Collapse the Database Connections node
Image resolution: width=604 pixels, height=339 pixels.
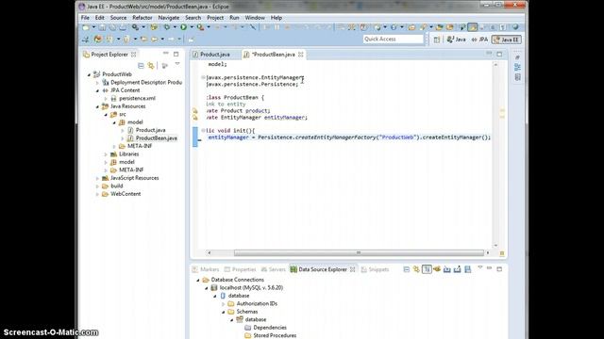(x=198, y=280)
